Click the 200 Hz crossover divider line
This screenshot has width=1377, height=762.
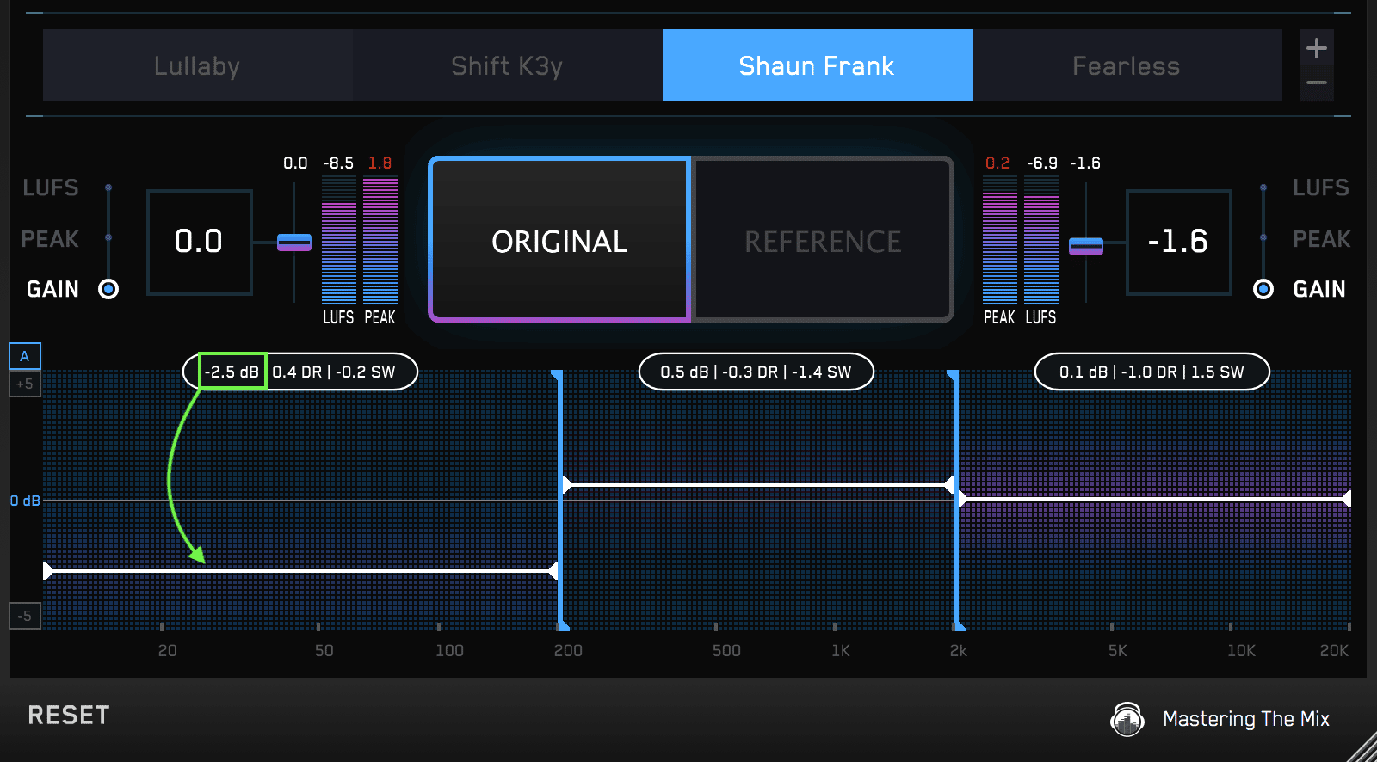pos(559,501)
